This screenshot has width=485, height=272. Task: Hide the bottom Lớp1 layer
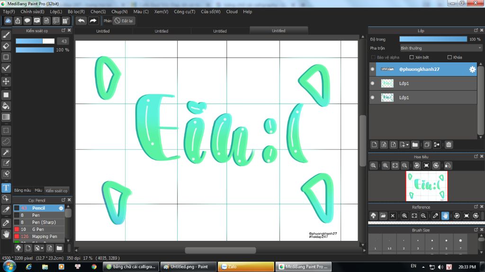[x=372, y=97]
